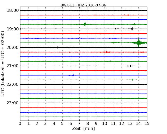Click the plot title BW.BE1..HHZ 2016-07-06

tap(83, 5)
